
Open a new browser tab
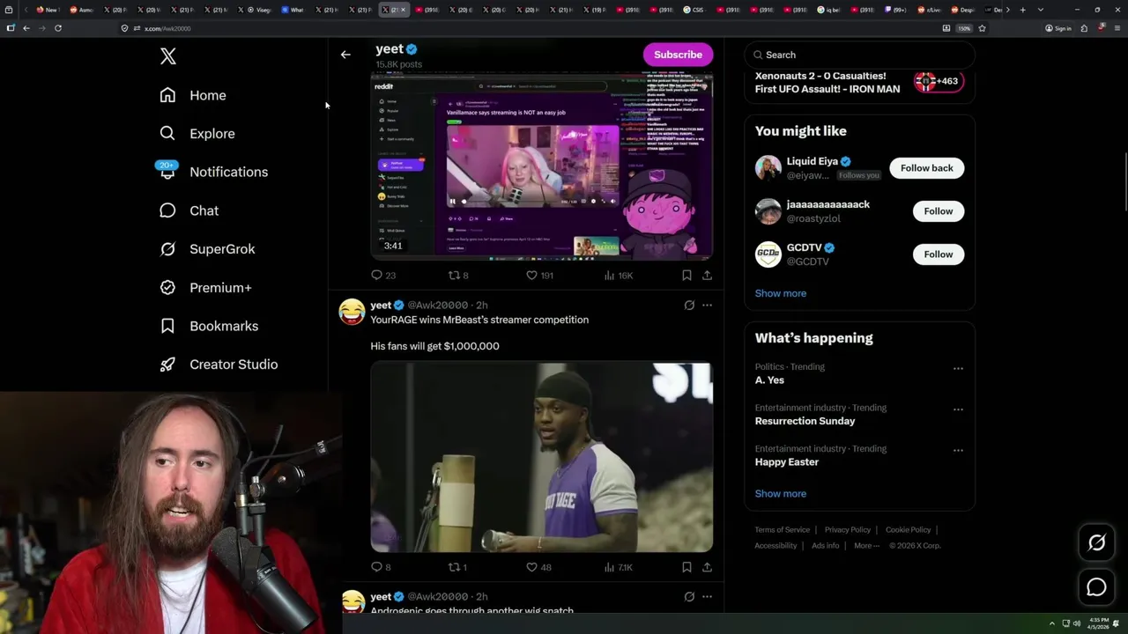[x=1022, y=10]
